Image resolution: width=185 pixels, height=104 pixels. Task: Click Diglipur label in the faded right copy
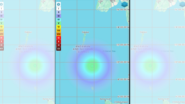[x=143, y=32]
